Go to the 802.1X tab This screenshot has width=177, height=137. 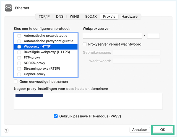tap(91, 17)
